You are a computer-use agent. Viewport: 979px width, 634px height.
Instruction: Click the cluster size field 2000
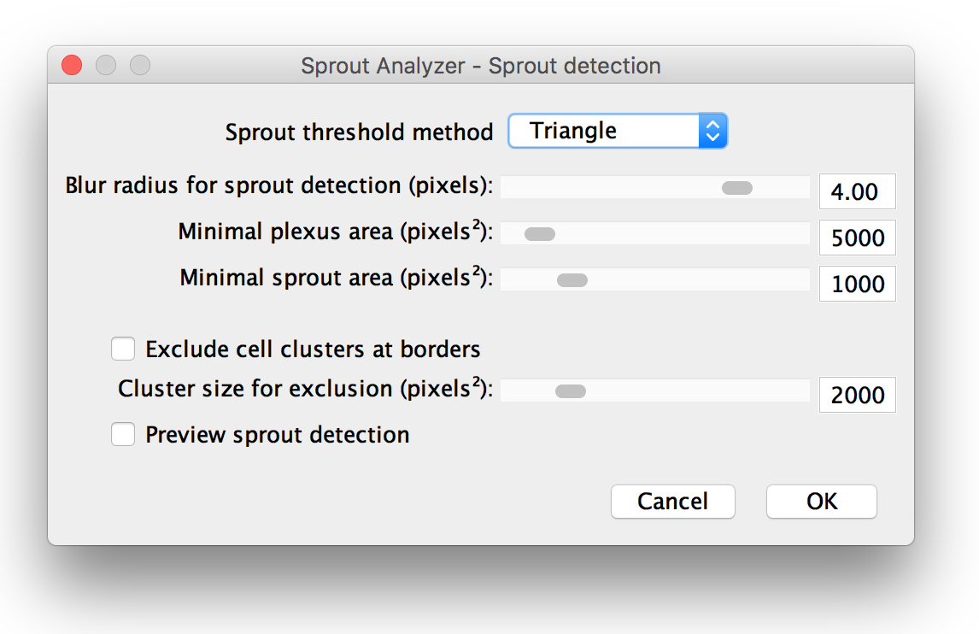tap(857, 395)
